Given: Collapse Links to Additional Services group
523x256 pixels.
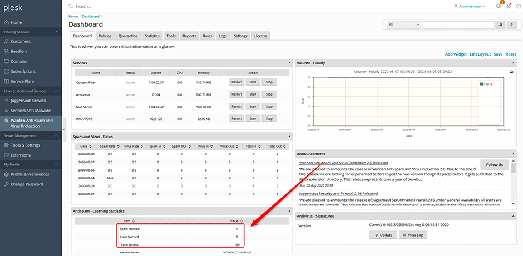Looking at the screenshot, I should pos(56,91).
